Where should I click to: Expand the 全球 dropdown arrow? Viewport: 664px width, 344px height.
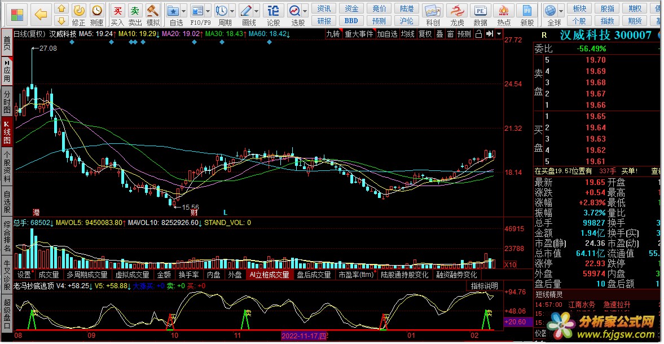click(x=561, y=11)
